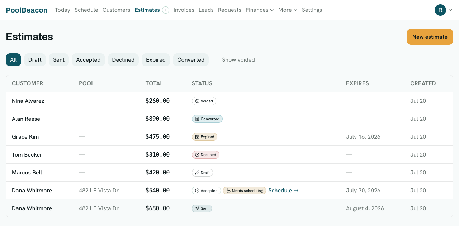
Task: Filter estimates by the Expired chip
Action: [x=156, y=60]
